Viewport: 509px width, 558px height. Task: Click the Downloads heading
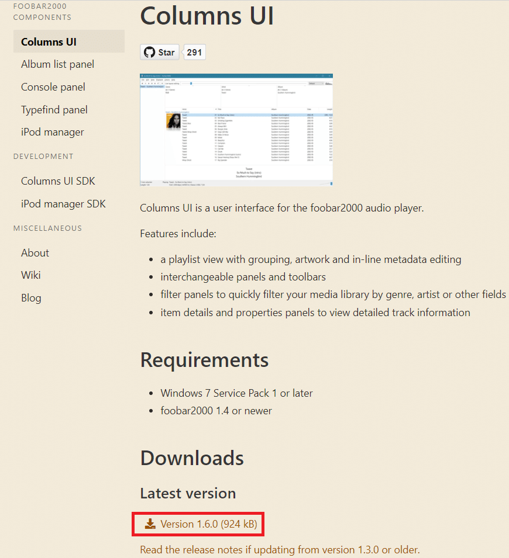(x=192, y=458)
